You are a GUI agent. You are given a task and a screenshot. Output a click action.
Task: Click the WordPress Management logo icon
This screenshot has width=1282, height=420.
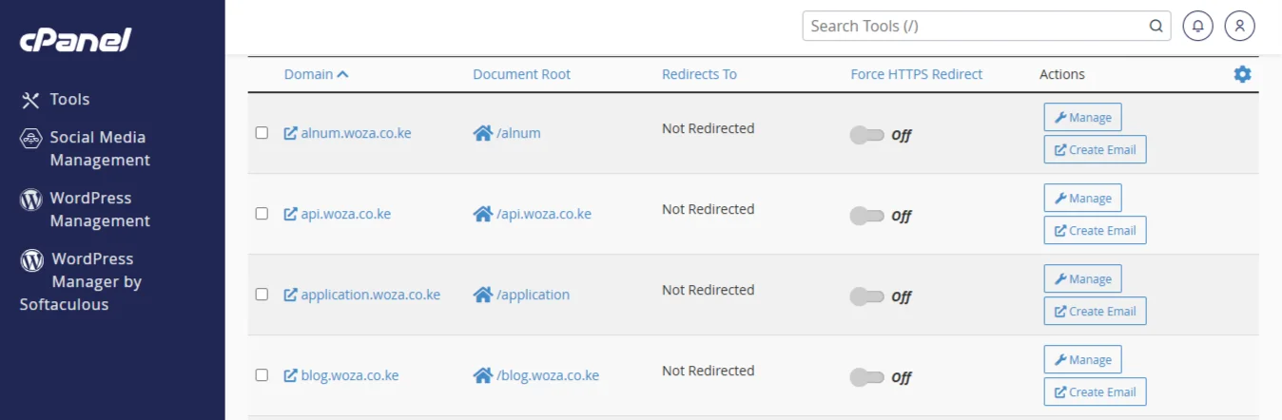(x=31, y=200)
